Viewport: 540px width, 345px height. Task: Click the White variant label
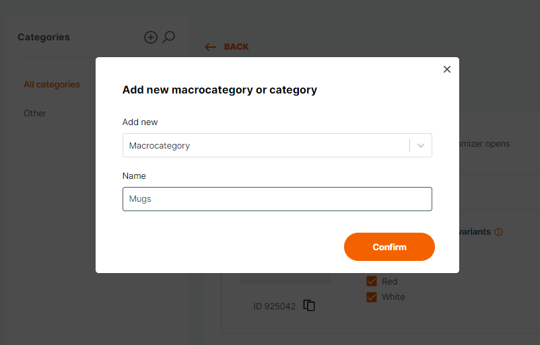(x=393, y=297)
